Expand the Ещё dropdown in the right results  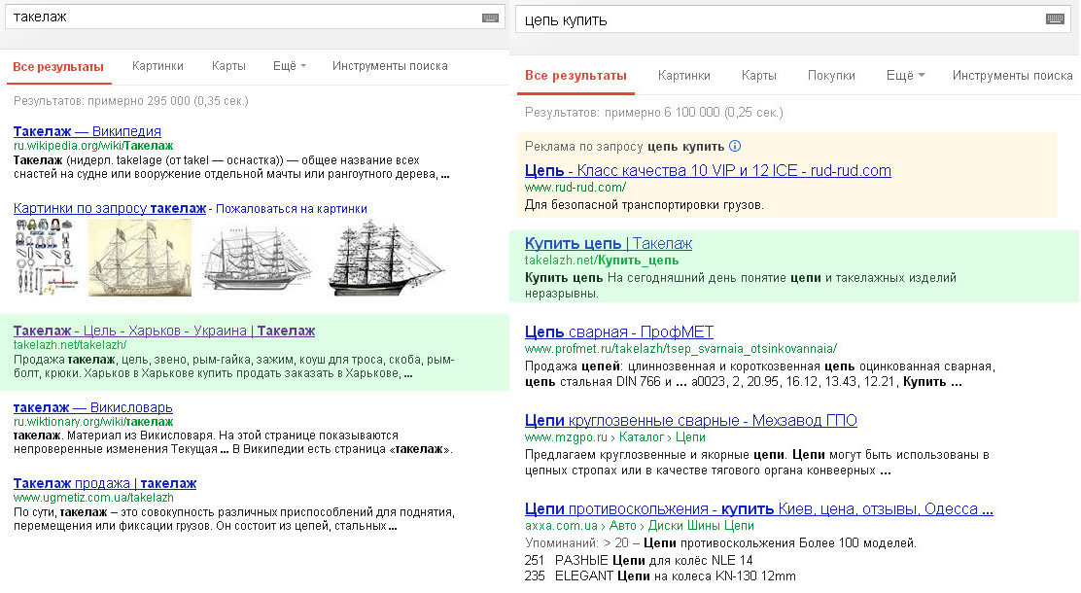(904, 75)
